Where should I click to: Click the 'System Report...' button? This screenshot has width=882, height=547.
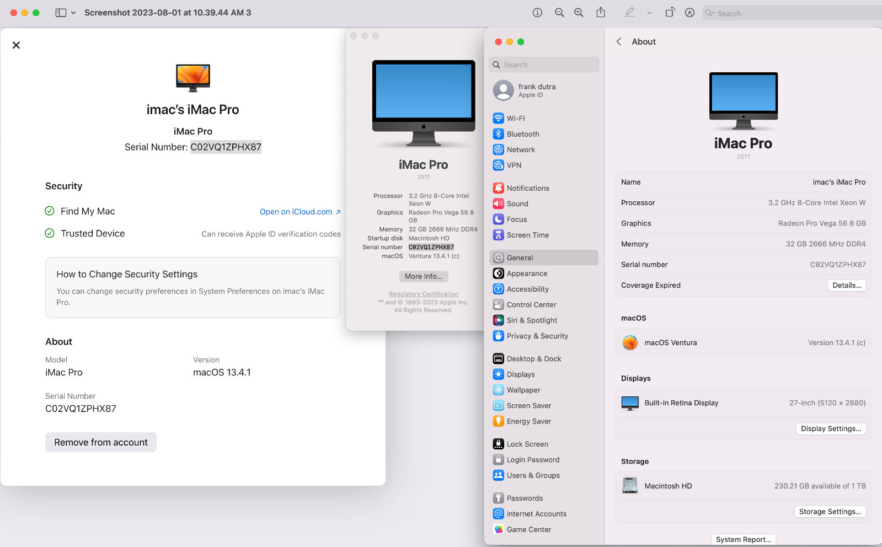pos(744,539)
